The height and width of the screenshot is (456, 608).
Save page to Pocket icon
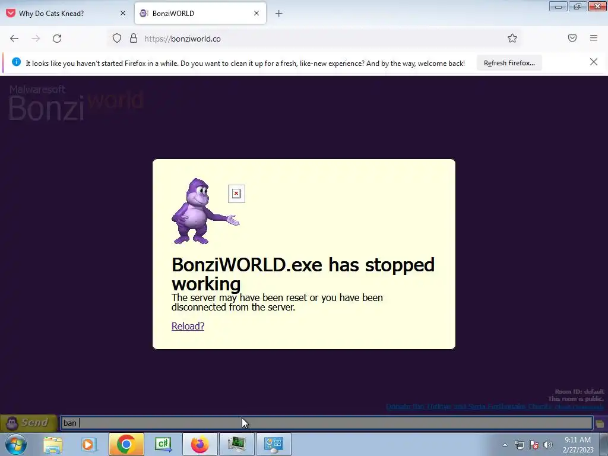(572, 38)
